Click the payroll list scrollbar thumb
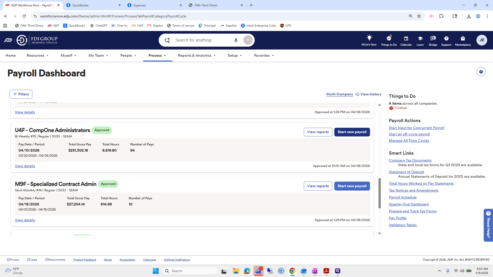The height and width of the screenshot is (277, 493). click(x=380, y=193)
